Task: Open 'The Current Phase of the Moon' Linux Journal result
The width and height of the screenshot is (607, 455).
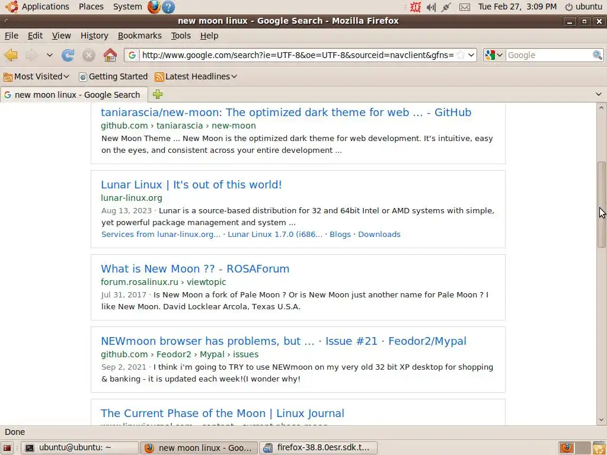Action: coord(222,413)
